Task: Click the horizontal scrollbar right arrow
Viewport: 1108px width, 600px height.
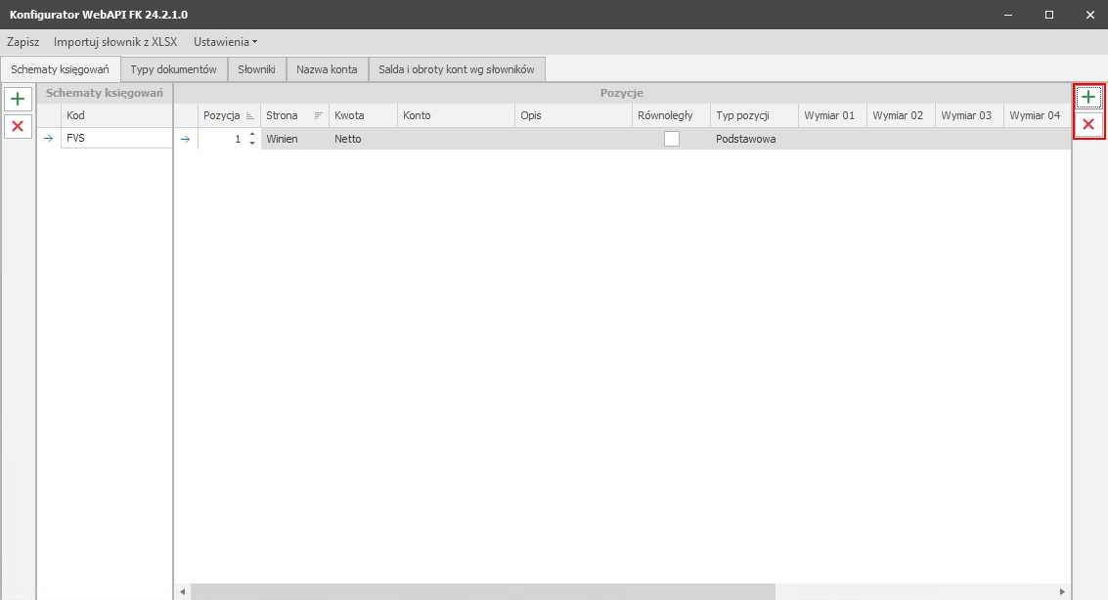Action: click(x=1063, y=592)
